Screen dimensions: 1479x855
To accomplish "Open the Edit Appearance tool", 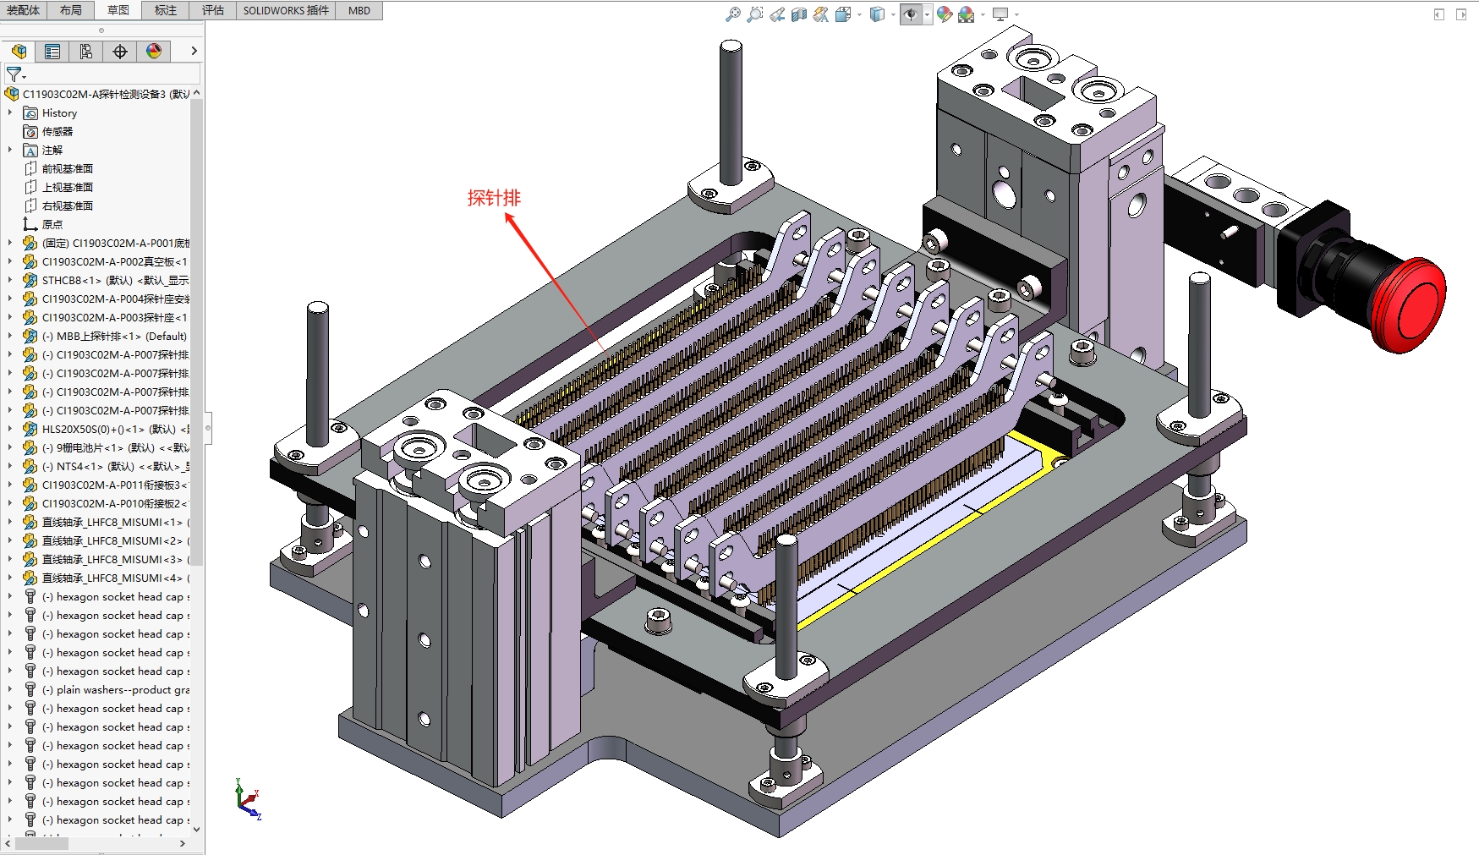I will (945, 14).
